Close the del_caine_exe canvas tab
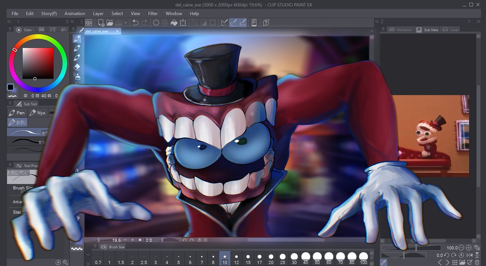Screen dimensions: 486x266 point(117,31)
